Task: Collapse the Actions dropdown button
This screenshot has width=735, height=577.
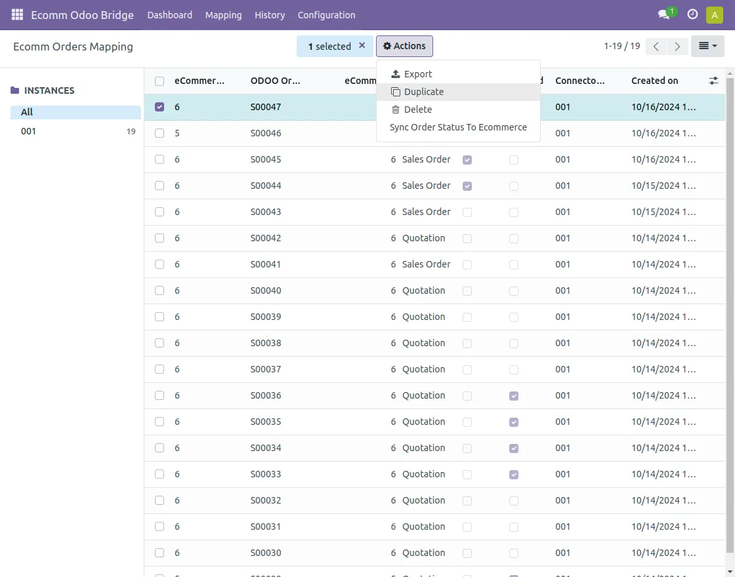Action: [x=404, y=46]
